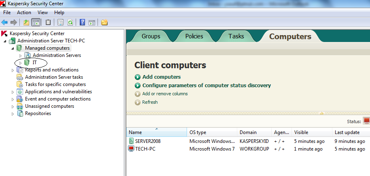Sort by the Visible column header
The height and width of the screenshot is (176, 370).
[312, 132]
